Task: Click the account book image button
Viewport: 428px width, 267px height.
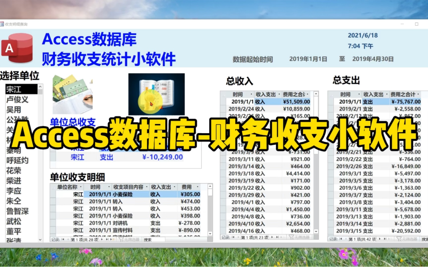Action: tap(157, 94)
